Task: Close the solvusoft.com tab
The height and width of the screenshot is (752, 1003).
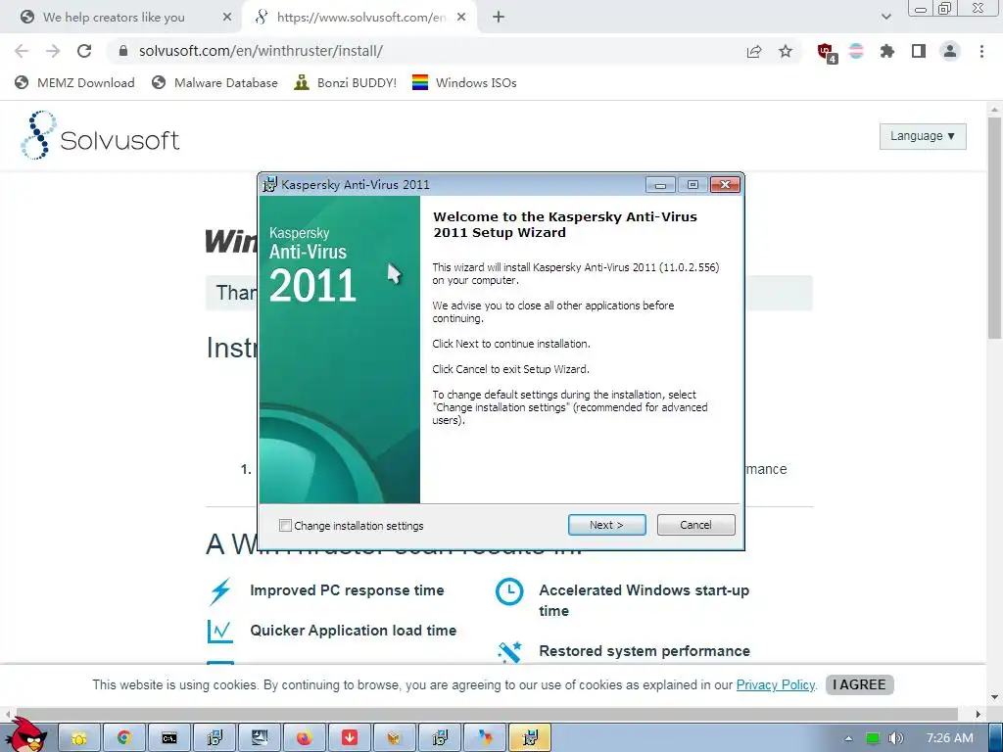Action: [461, 18]
